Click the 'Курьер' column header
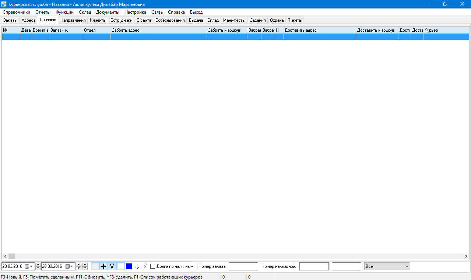 [x=446, y=30]
